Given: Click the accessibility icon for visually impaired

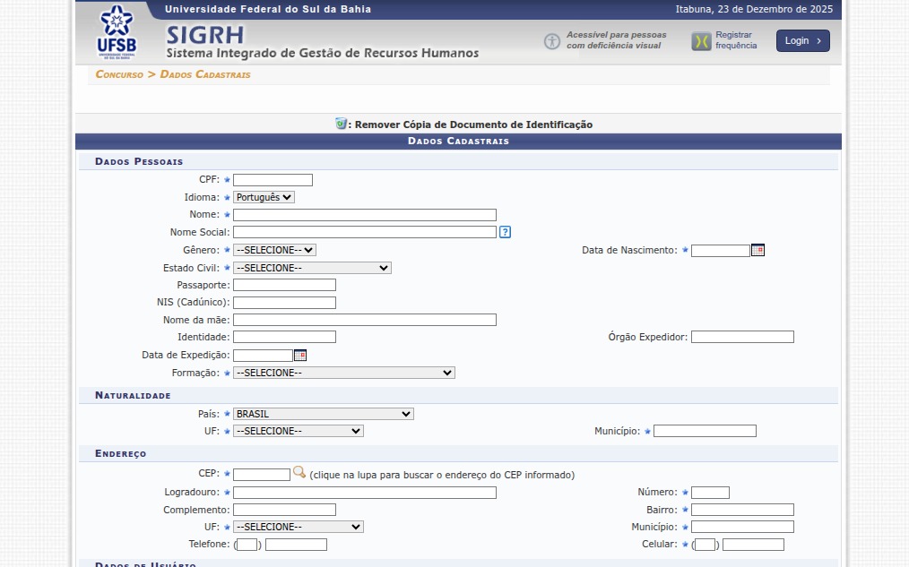Looking at the screenshot, I should click(552, 41).
